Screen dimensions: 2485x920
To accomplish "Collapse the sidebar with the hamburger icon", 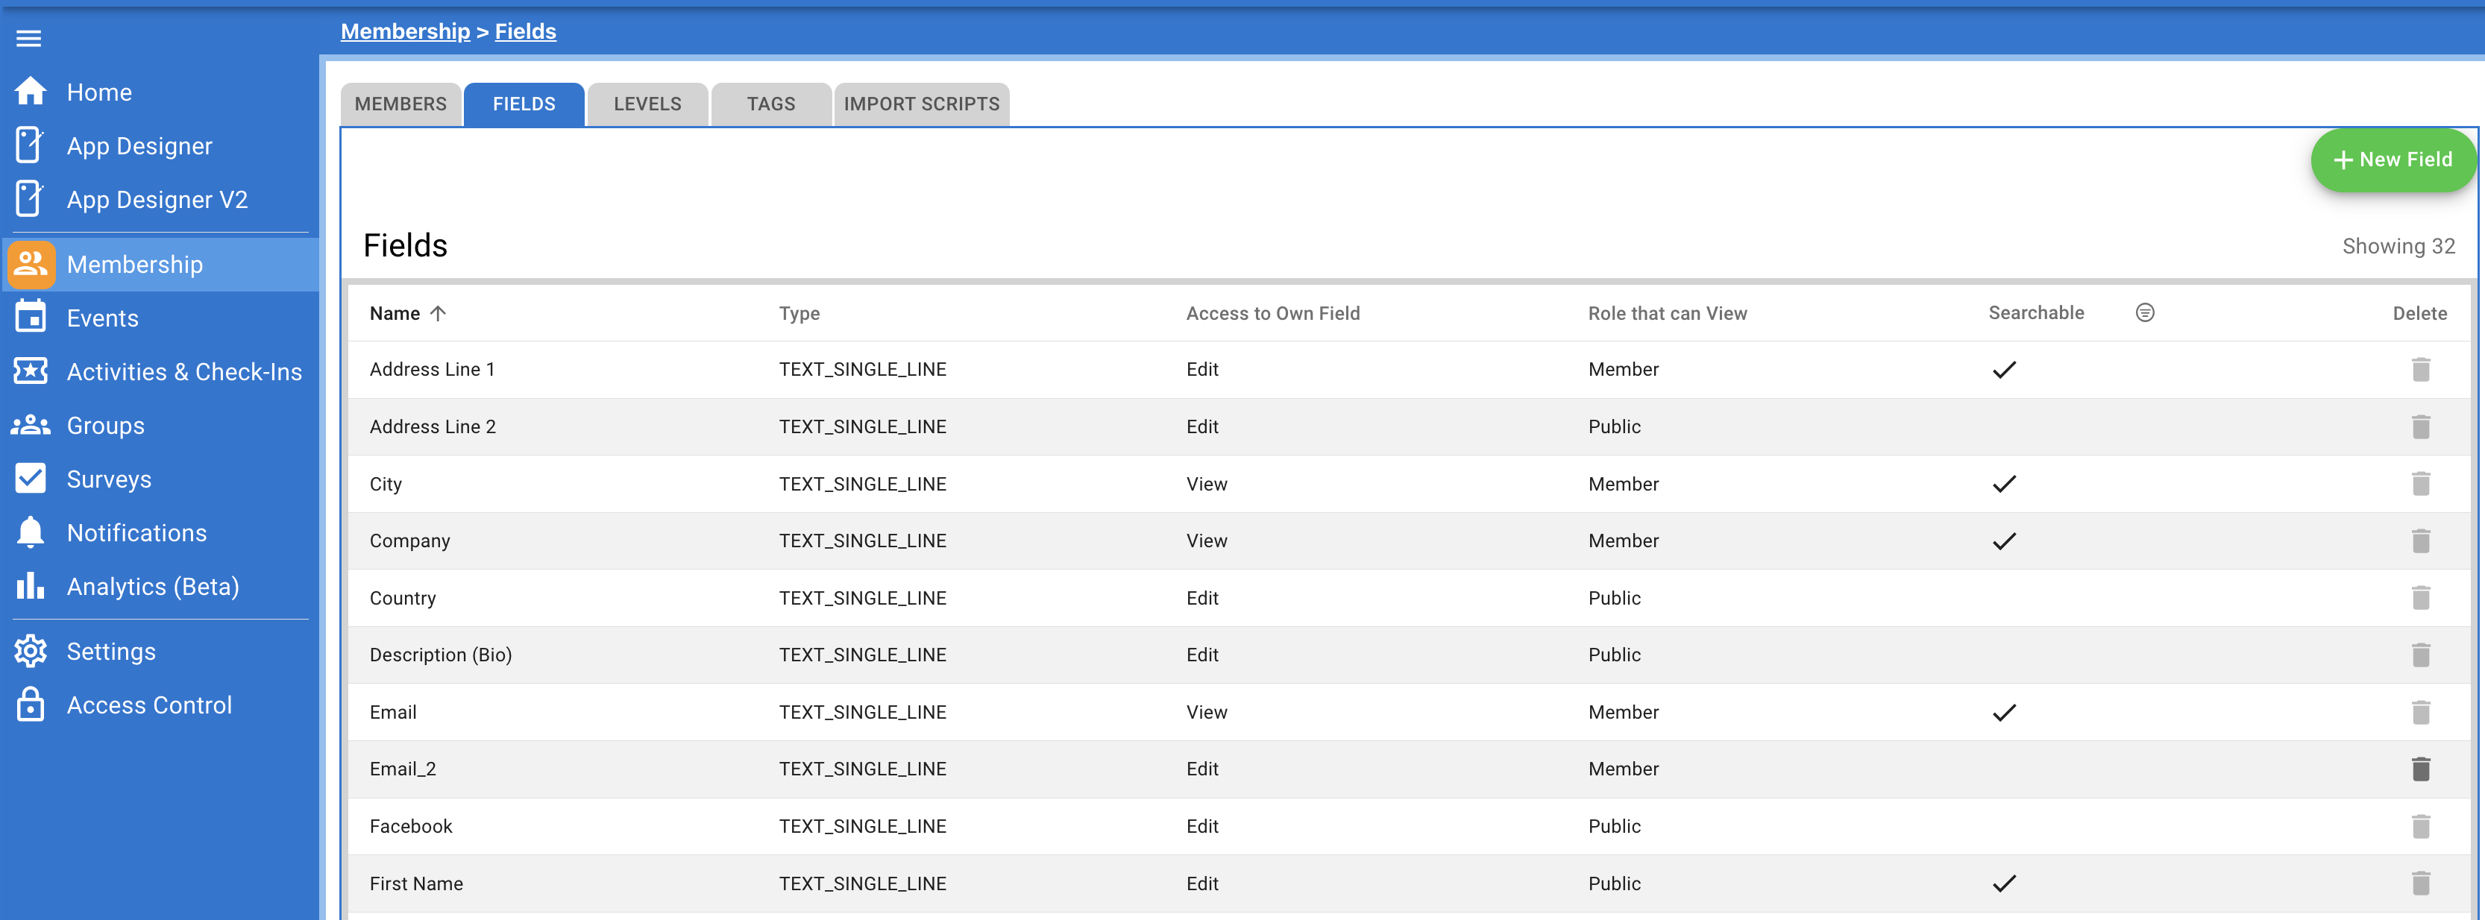I will click(x=29, y=39).
